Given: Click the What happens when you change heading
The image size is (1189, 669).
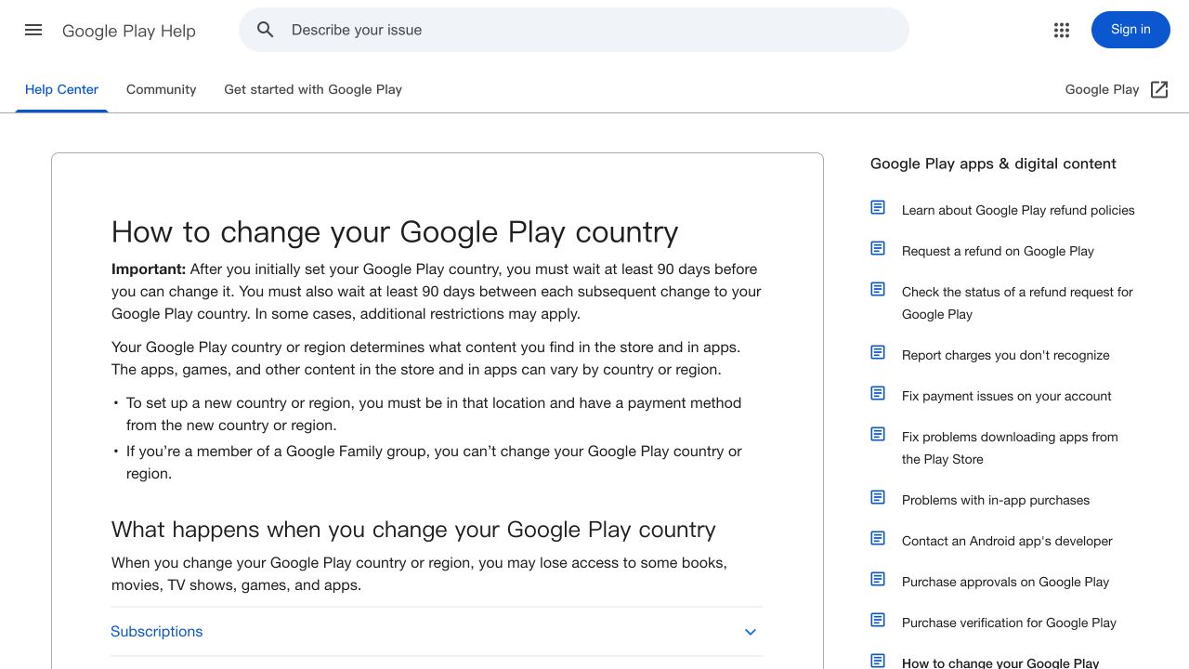Looking at the screenshot, I should point(413,530).
